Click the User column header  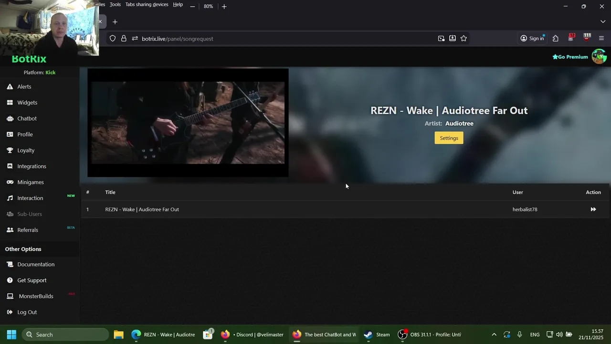tap(517, 192)
